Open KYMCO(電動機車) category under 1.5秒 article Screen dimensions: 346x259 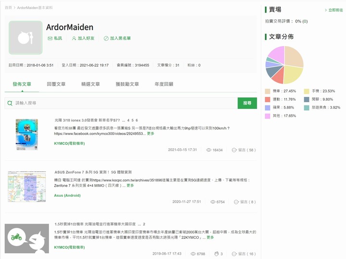tap(69, 247)
